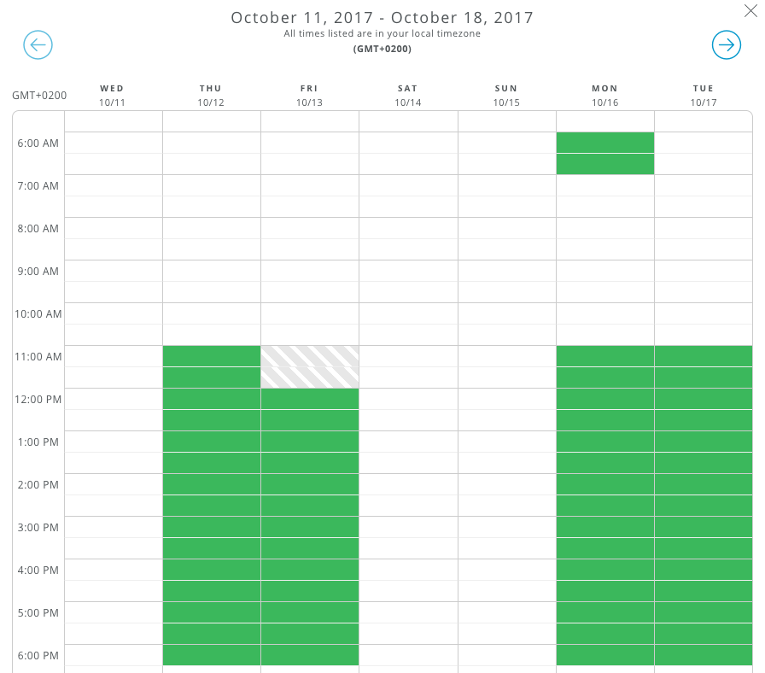This screenshot has height=673, width=765.
Task: Click the 7:00 AM time label
Action: coord(38,186)
